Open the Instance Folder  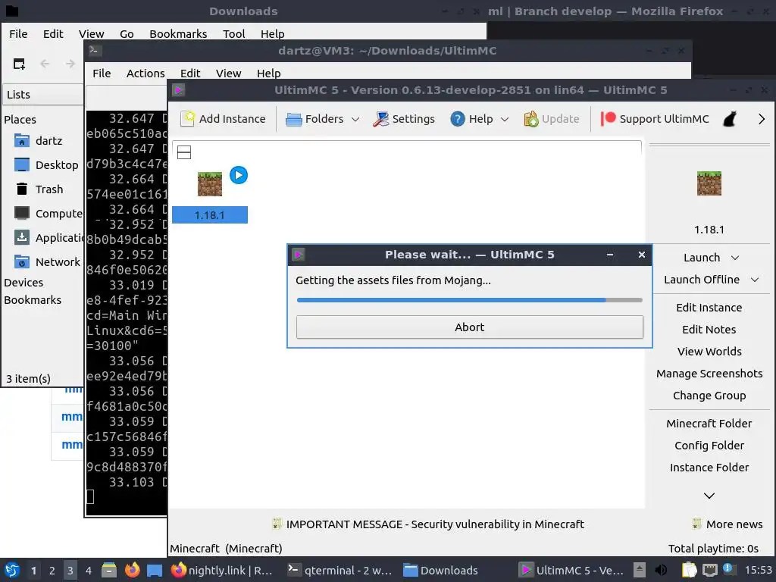(x=709, y=468)
